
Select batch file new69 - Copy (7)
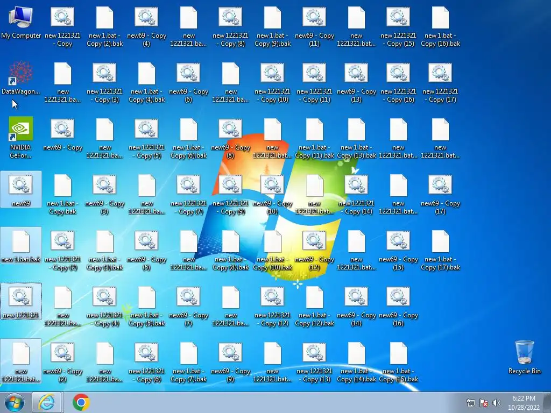tap(188, 306)
